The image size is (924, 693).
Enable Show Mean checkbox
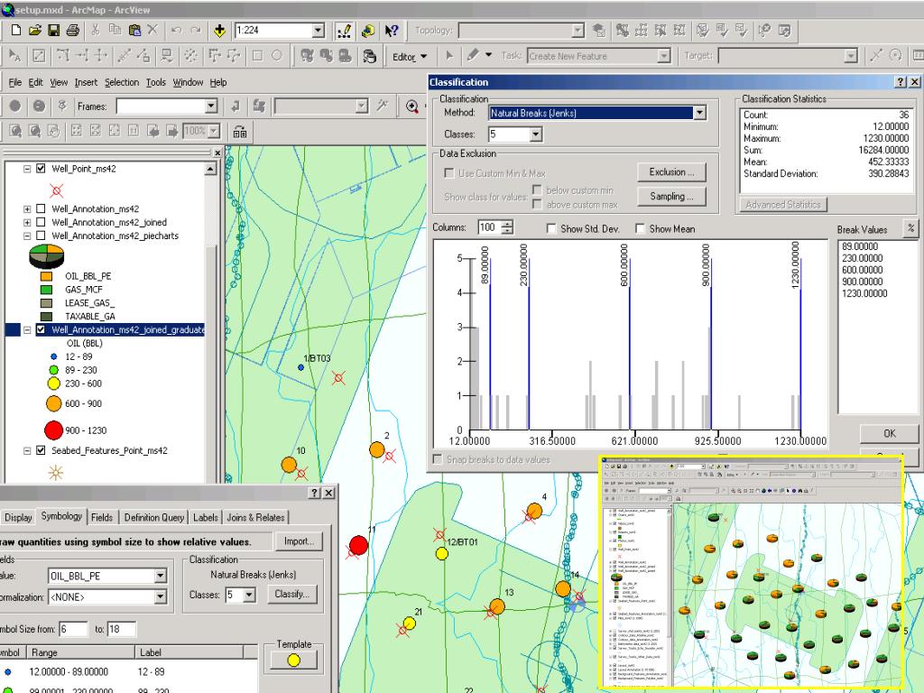coord(640,228)
